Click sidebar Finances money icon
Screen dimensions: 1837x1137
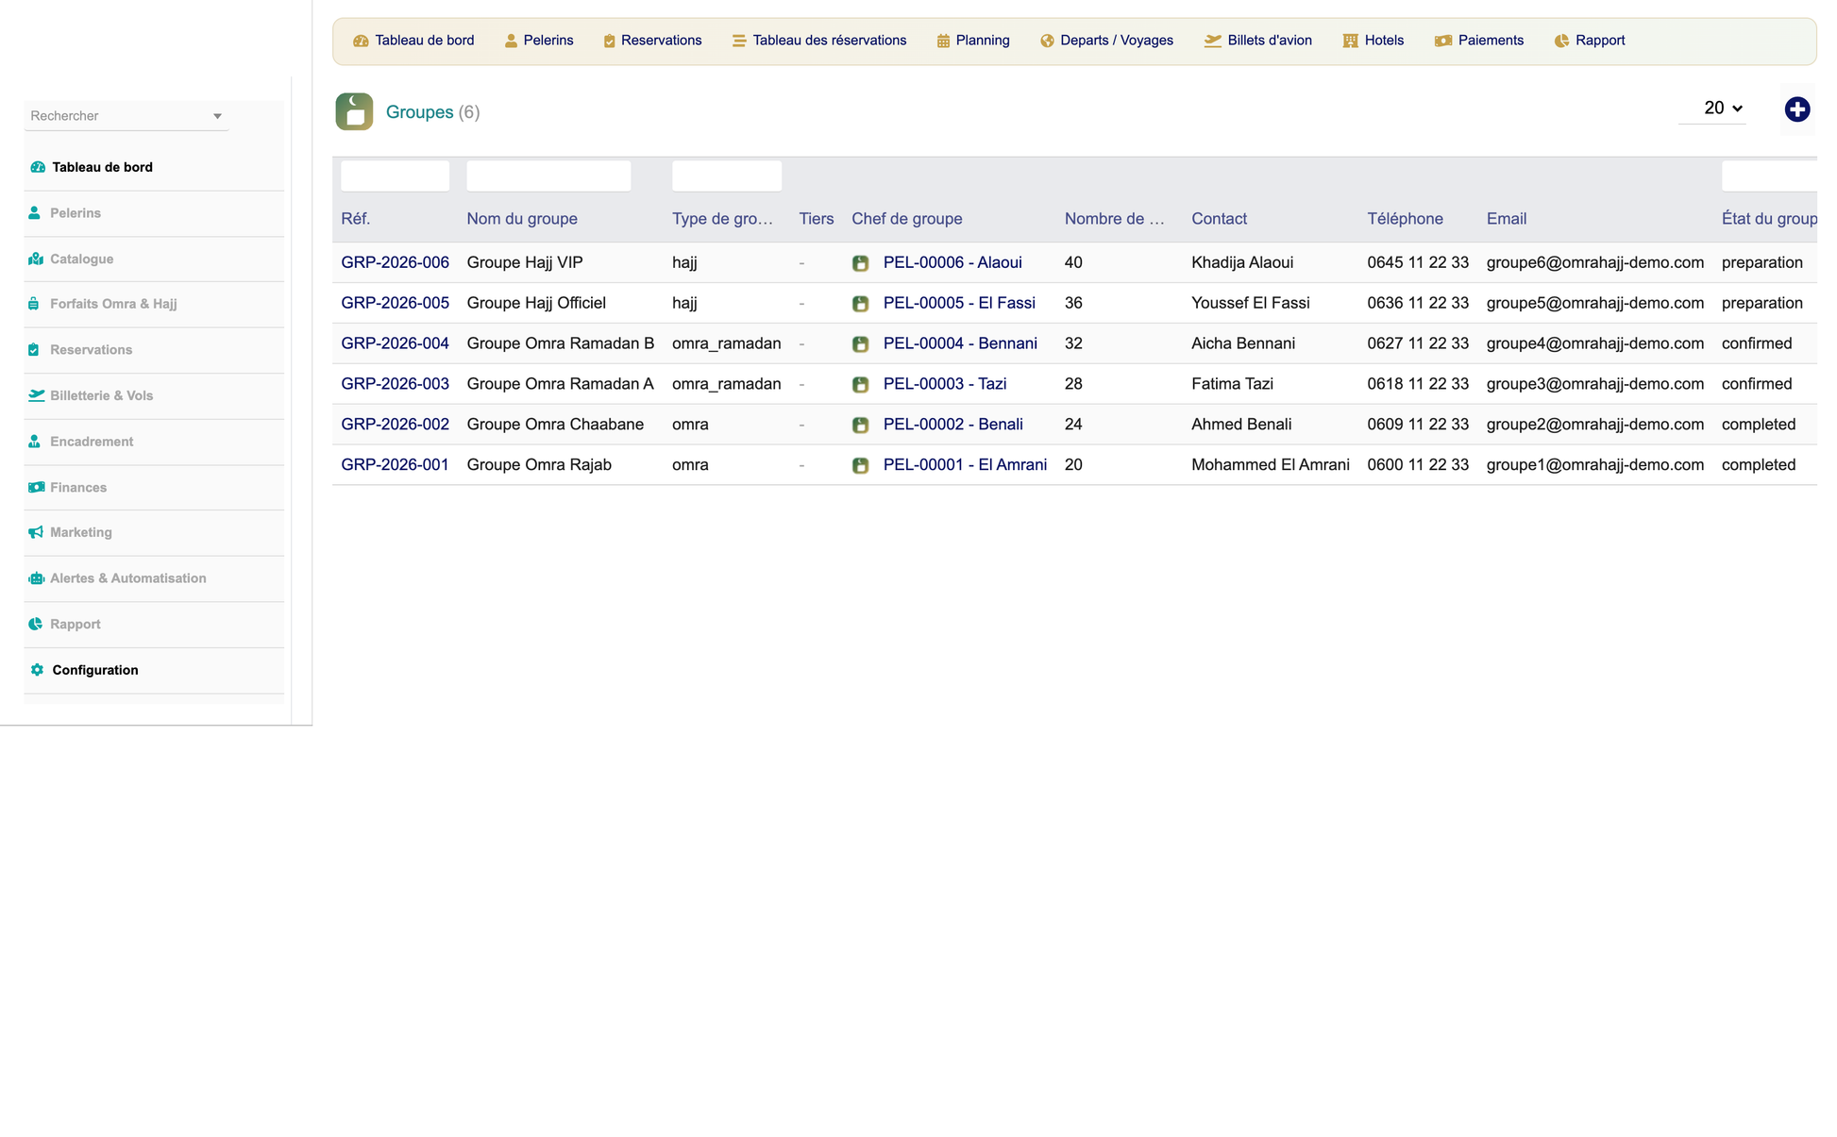[x=36, y=487]
